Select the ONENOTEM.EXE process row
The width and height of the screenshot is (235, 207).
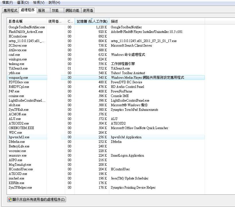[21, 128]
